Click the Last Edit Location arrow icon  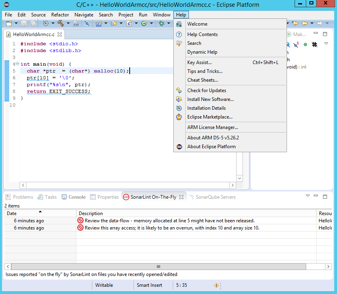(x=295, y=24)
